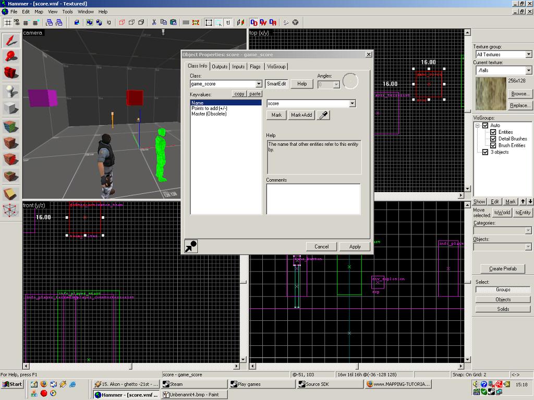The height and width of the screenshot is (400, 534).
Task: Select the Block creation tool
Action: point(11,108)
